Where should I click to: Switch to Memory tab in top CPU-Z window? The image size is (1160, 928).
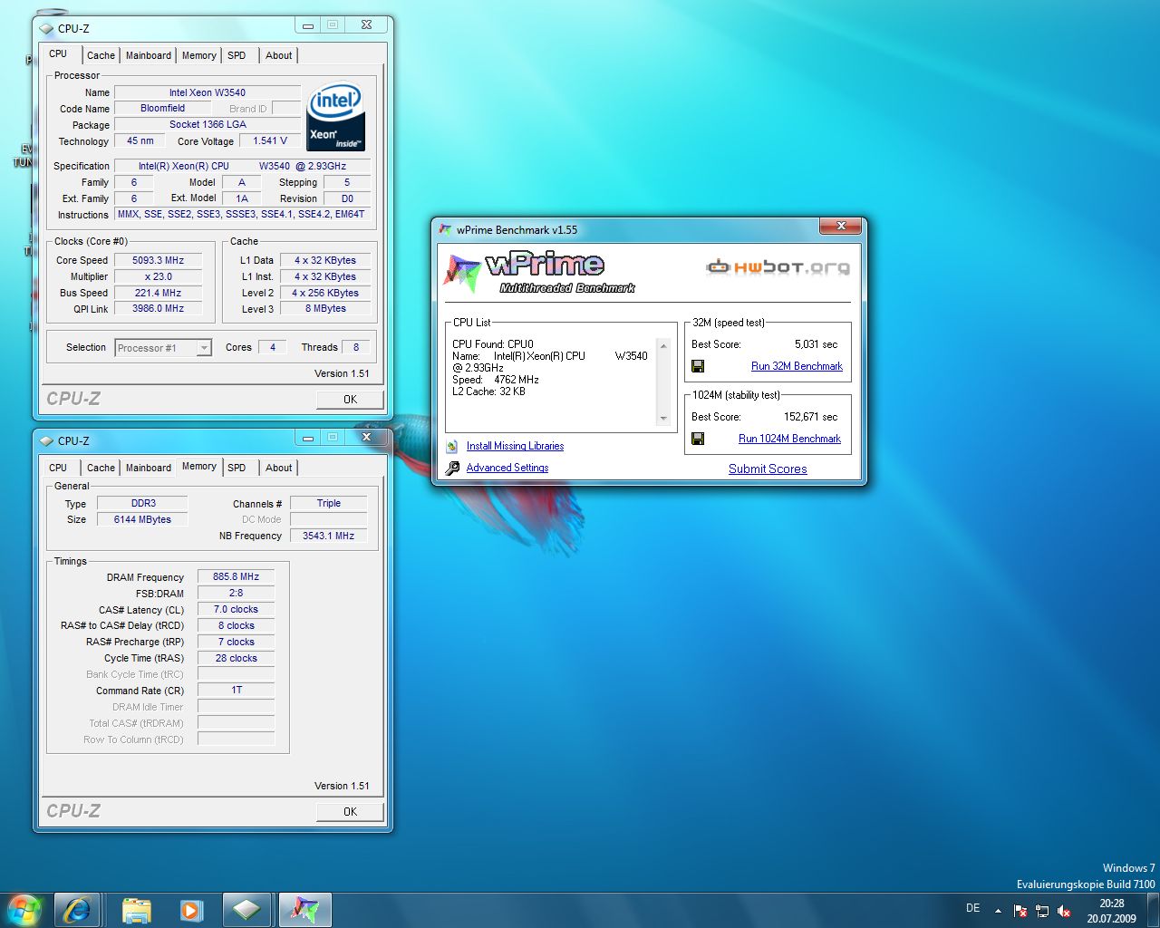coord(198,55)
